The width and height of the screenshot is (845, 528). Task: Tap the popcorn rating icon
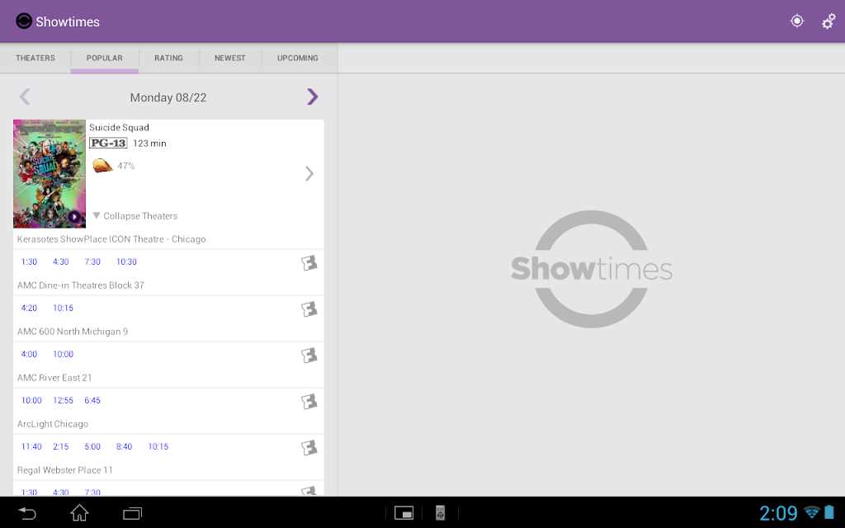point(101,165)
